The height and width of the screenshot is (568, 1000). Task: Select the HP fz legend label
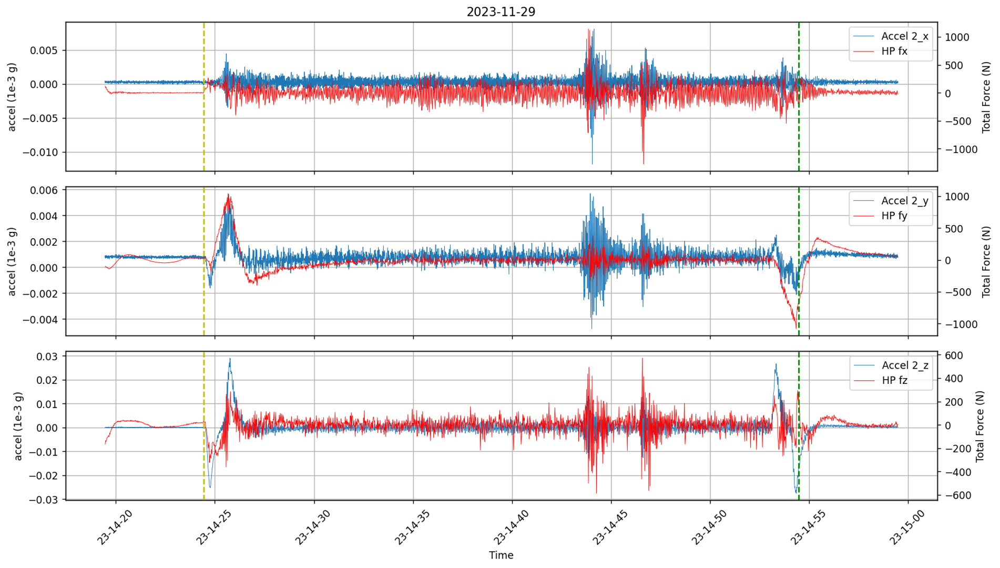[x=894, y=380]
